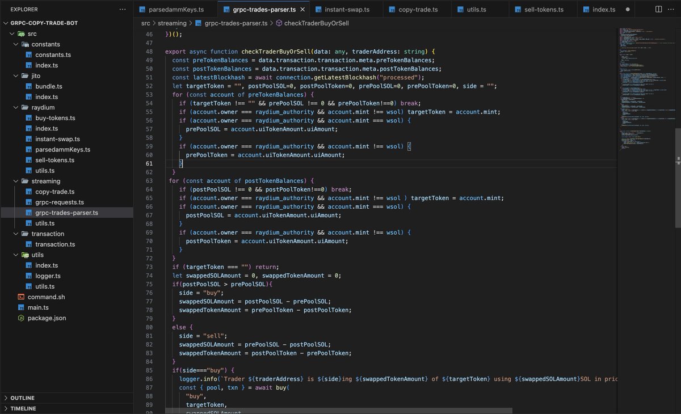681x414 pixels.
Task: Click the editor horizontal scrollbar thumb
Action: pos(339,411)
